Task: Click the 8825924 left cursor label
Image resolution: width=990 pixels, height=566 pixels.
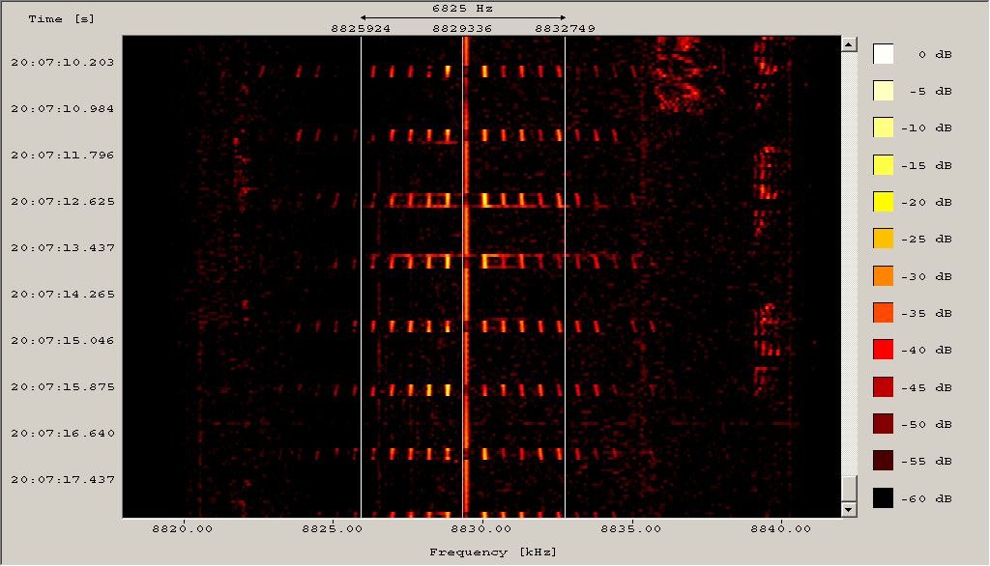Action: tap(361, 28)
